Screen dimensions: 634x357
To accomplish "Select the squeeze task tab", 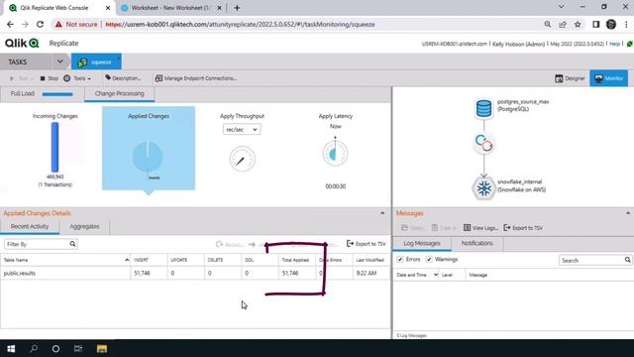I will (96, 61).
